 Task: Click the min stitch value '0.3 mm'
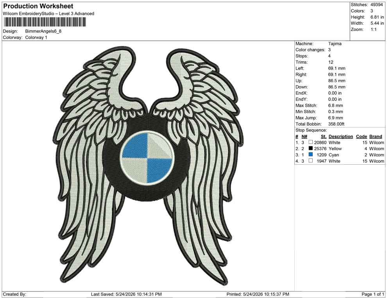click(335, 111)
